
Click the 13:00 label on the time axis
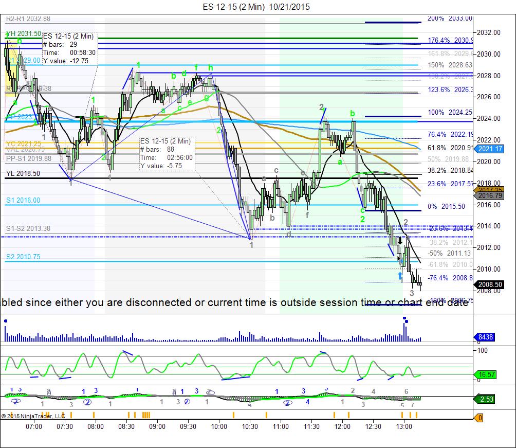[x=404, y=426]
